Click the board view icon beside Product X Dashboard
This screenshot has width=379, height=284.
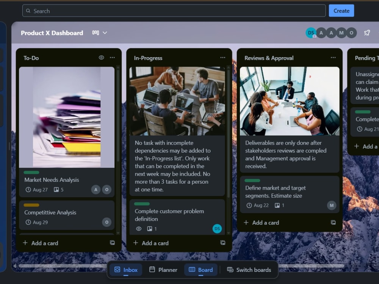point(96,33)
